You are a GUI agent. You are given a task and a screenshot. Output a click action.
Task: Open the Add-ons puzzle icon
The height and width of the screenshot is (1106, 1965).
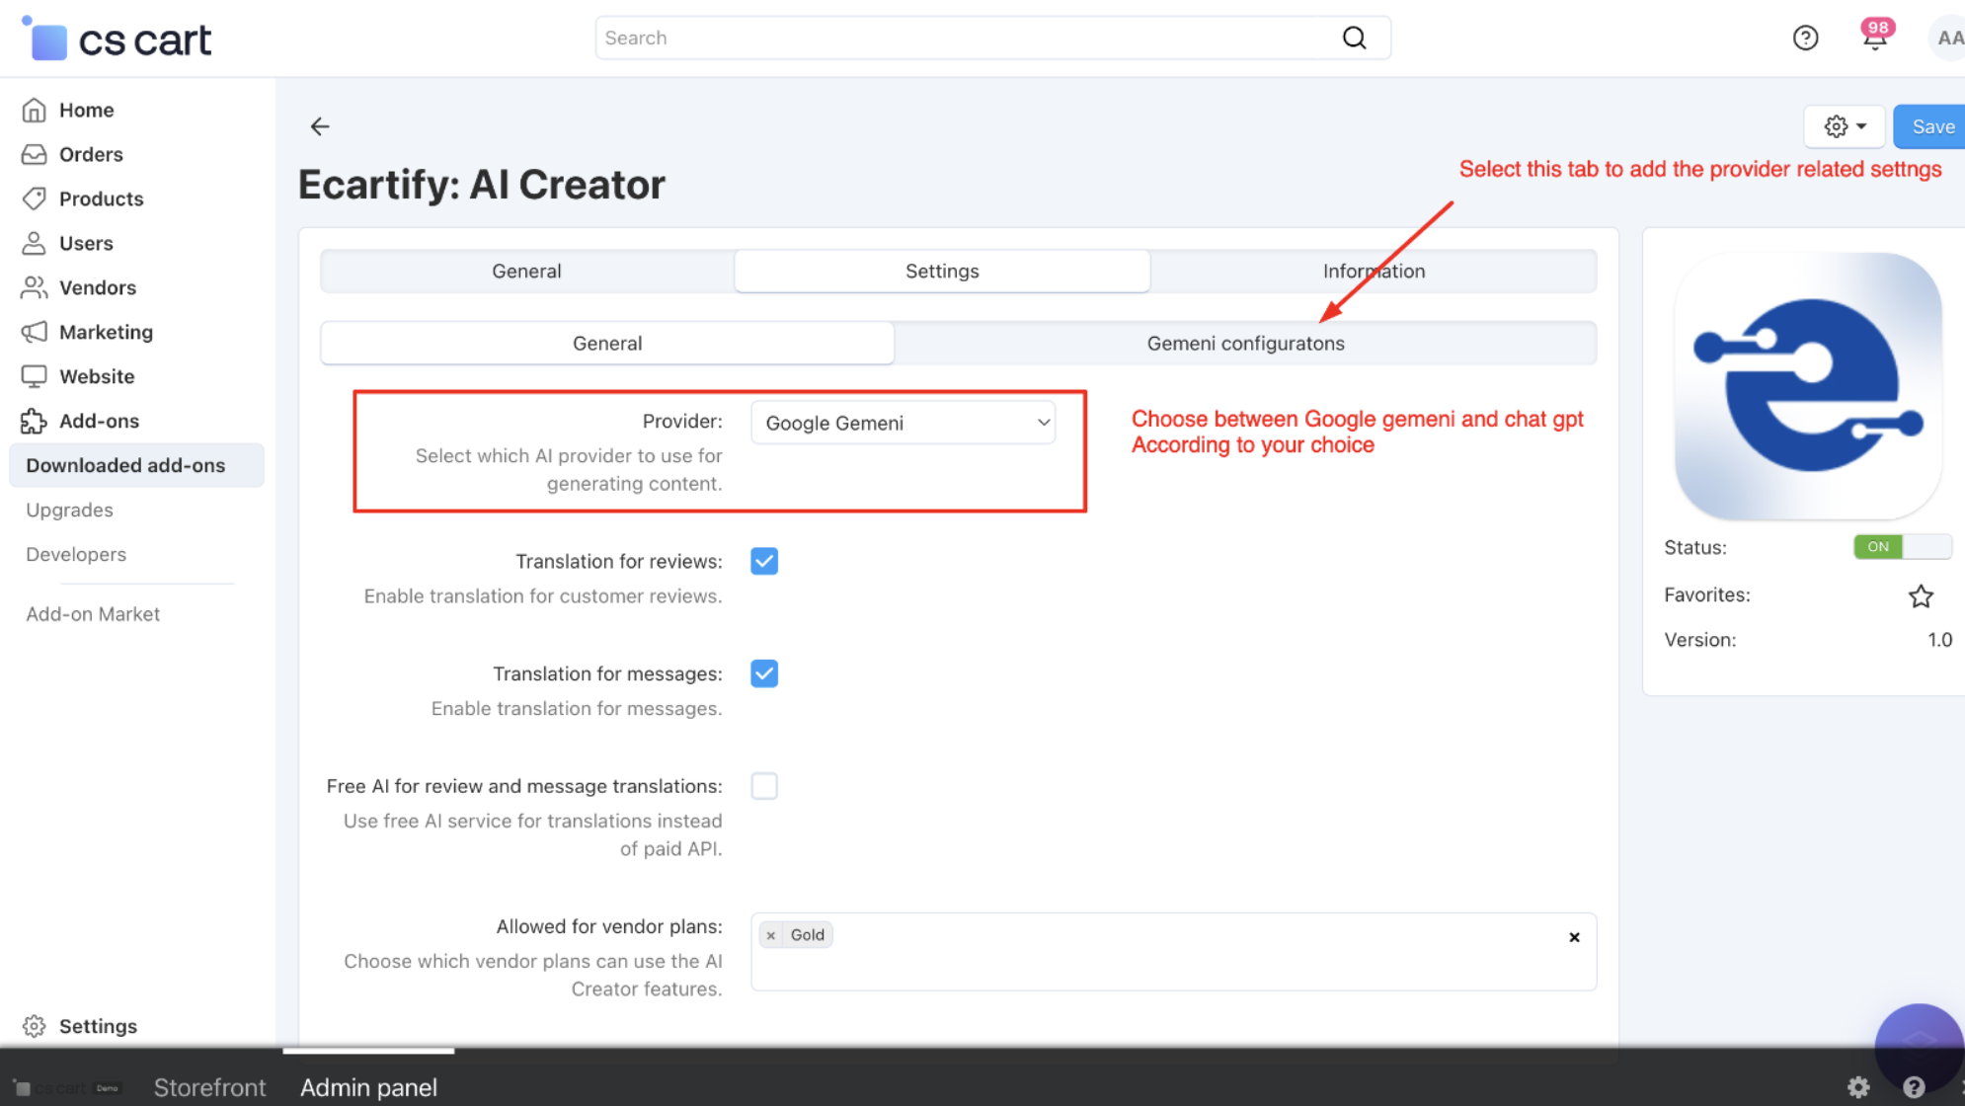(35, 421)
